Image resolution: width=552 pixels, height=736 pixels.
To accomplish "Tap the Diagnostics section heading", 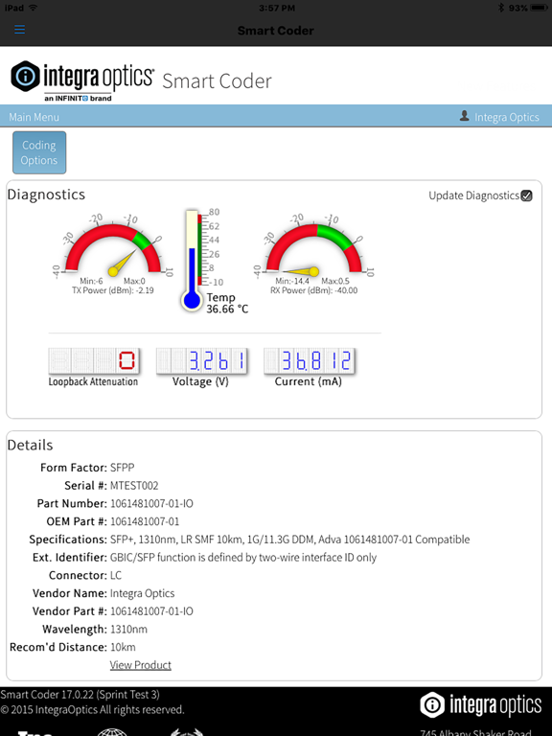I will tap(46, 195).
